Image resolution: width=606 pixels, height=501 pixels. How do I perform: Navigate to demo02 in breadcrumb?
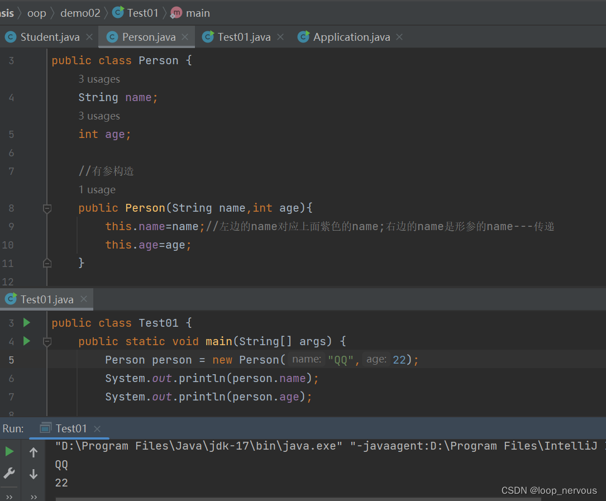coord(80,13)
